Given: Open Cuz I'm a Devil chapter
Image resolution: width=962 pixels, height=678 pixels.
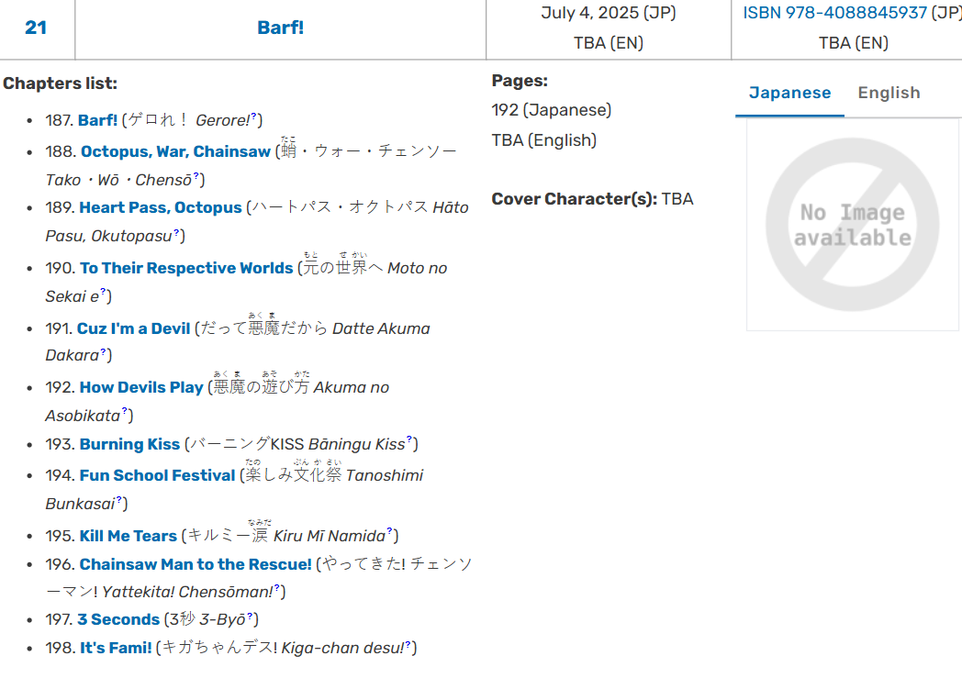Looking at the screenshot, I should 134,328.
